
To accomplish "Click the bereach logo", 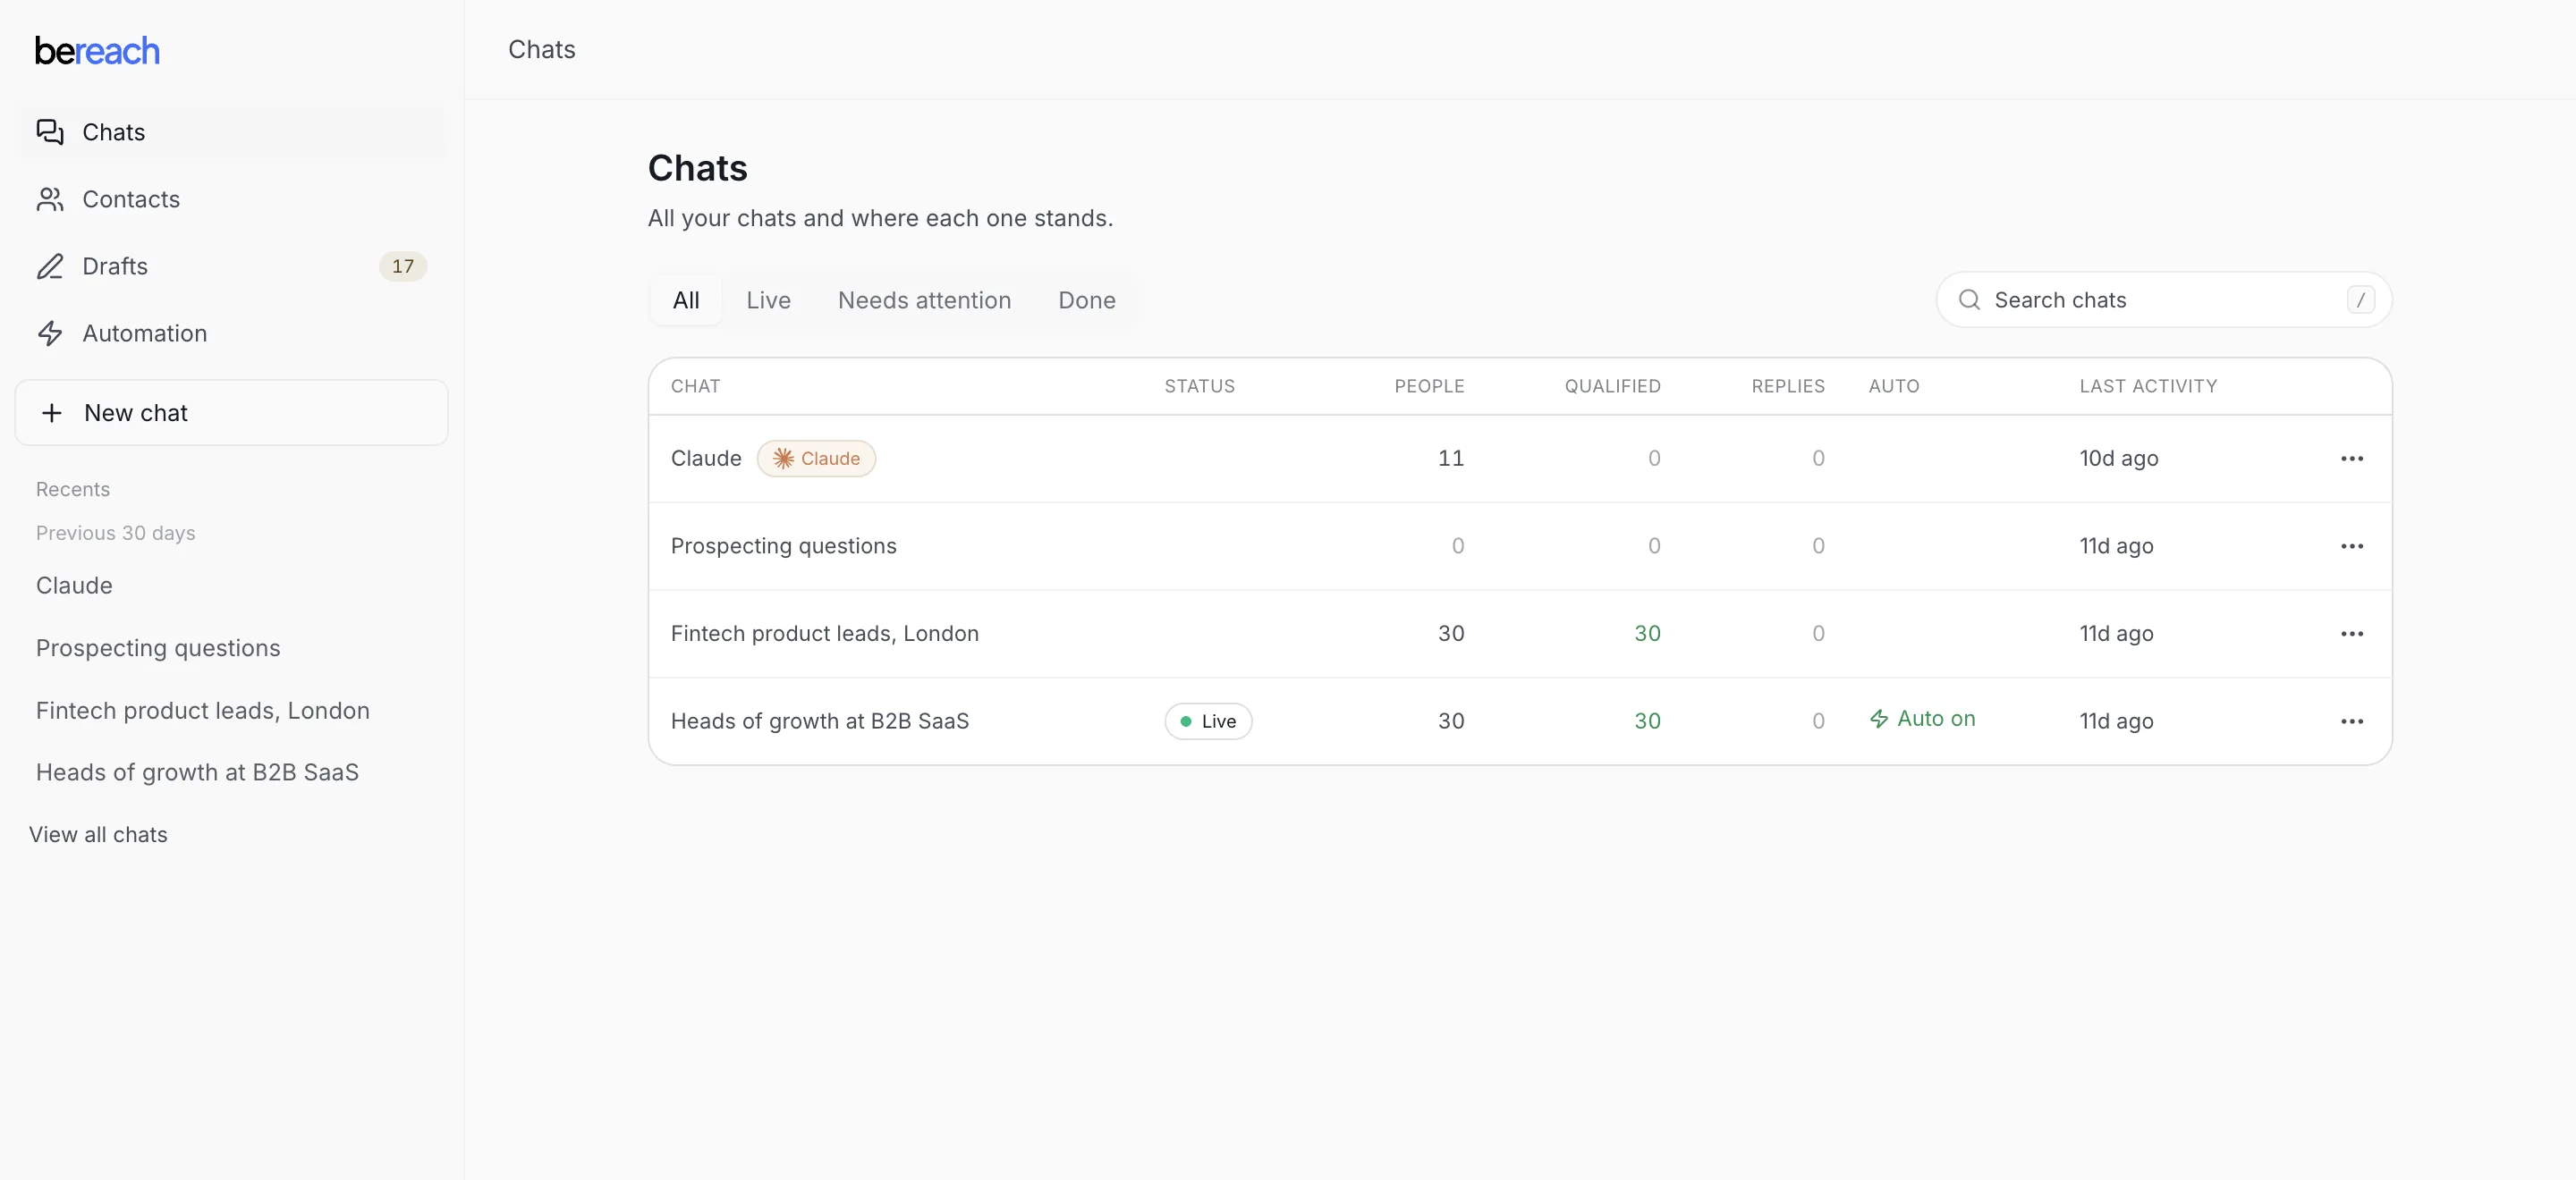I will coord(97,51).
